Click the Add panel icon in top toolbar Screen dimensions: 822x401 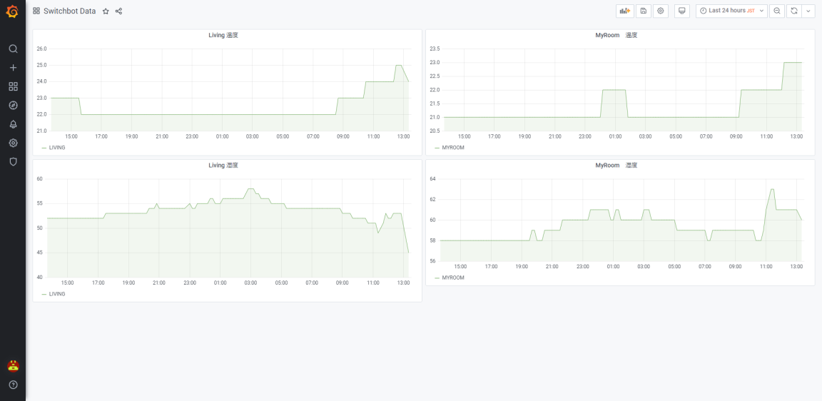click(x=625, y=11)
